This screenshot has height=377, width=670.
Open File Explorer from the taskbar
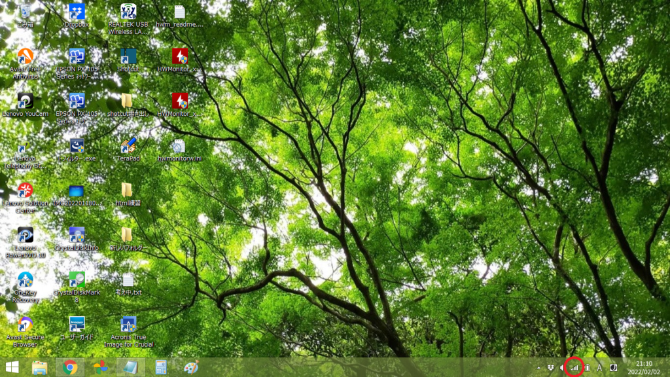tap(40, 367)
